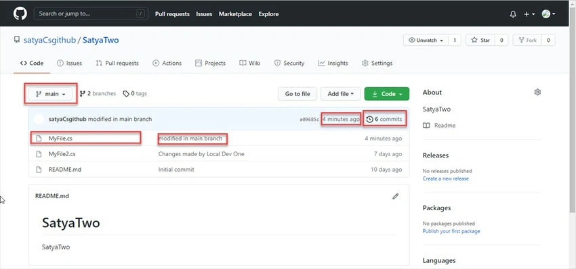Screen dimensions: 576x269
Task: Open the About settings gear icon
Action: (537, 92)
